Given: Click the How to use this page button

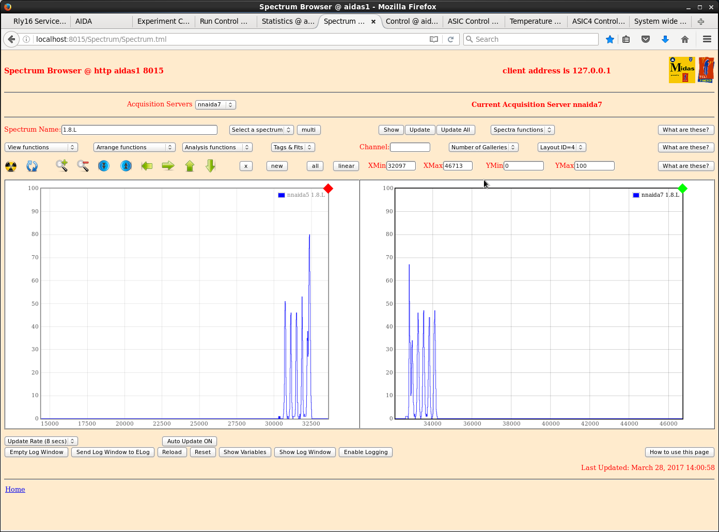Looking at the screenshot, I should 679,452.
